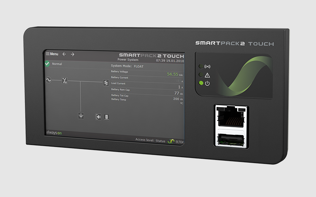This screenshot has height=197, width=316.
Task: Select the battery symbol icon
Action: [x=81, y=116]
